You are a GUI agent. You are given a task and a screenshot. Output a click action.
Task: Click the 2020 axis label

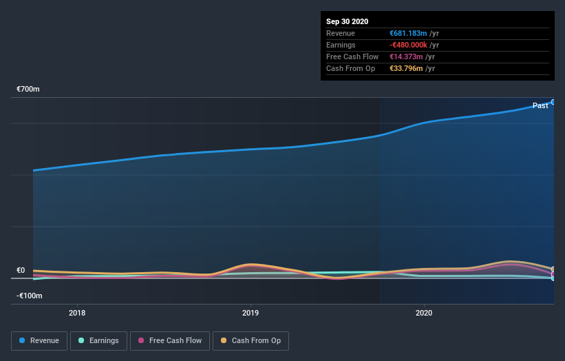[x=424, y=313]
